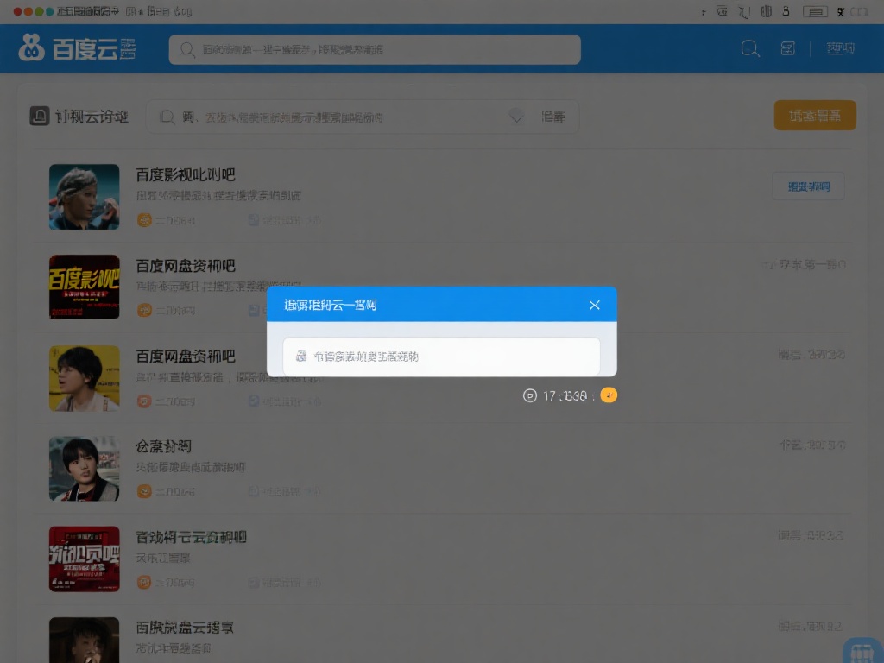This screenshot has width=884, height=663.
Task: Click the orange circle icon after the timestamp
Action: [x=609, y=395]
